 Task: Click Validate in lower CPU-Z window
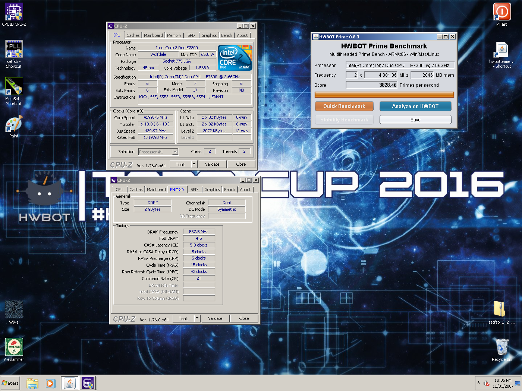point(215,318)
